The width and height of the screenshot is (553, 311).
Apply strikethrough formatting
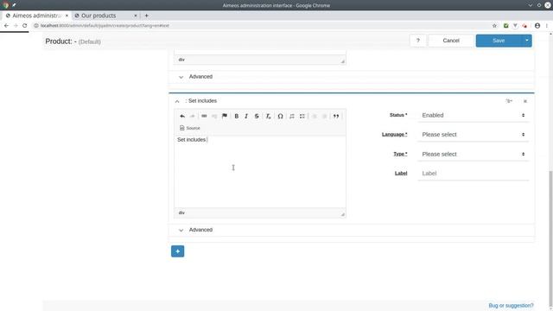click(257, 116)
